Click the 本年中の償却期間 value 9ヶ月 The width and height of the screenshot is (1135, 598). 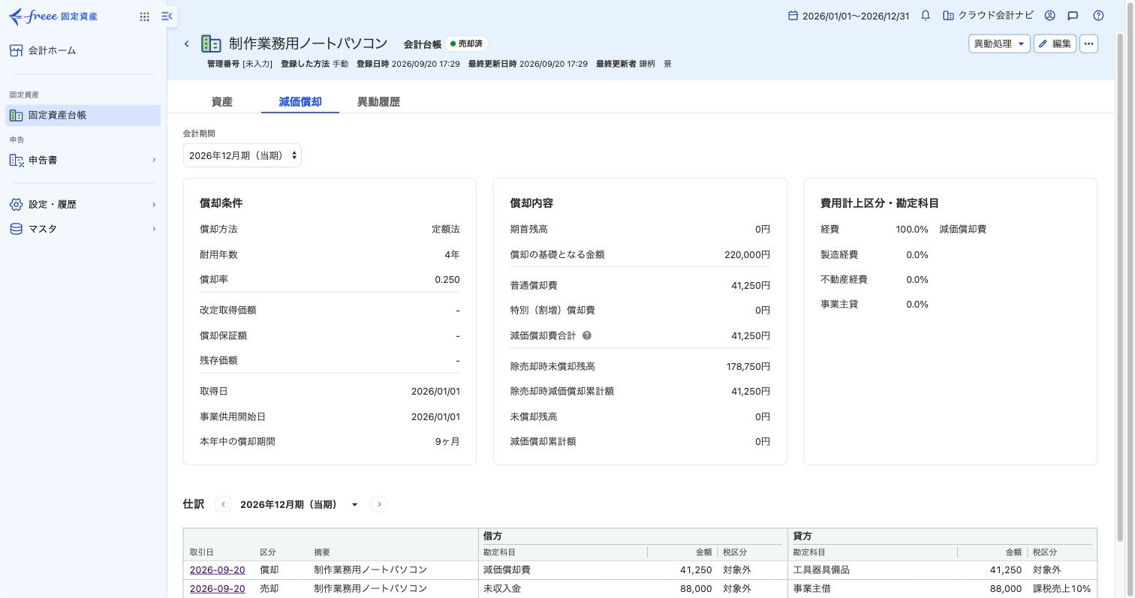click(x=447, y=441)
